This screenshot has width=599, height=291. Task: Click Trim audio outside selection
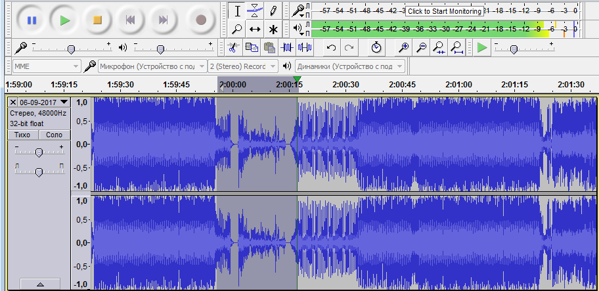tap(287, 48)
